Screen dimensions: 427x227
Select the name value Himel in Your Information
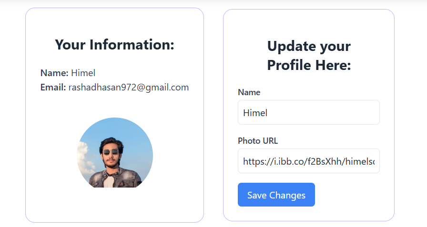pyautogui.click(x=83, y=73)
